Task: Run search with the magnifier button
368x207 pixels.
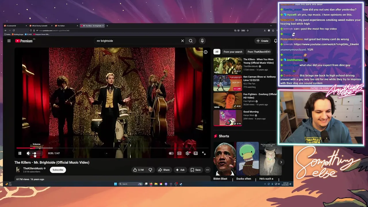Action: tap(191, 41)
